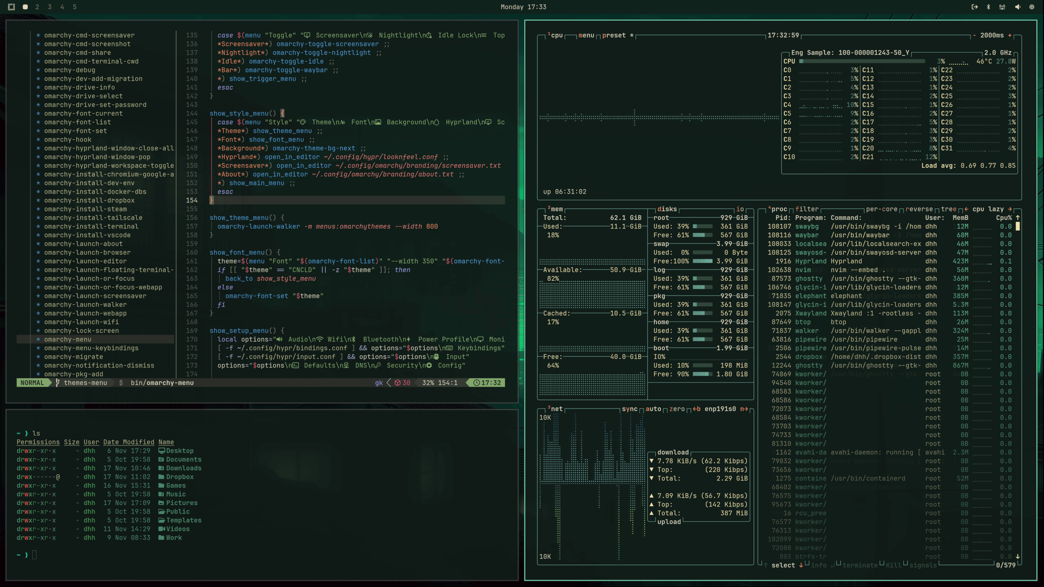Click the plus to increase the 2000ms interval
This screenshot has height=587, width=1044.
1010,35
